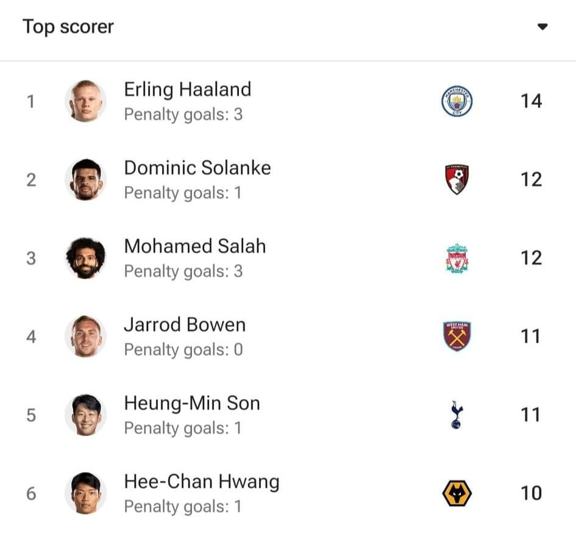Viewport: 576px width, 539px height.
Task: Open Hee-Chan Hwang's player photo
Action: (85, 493)
